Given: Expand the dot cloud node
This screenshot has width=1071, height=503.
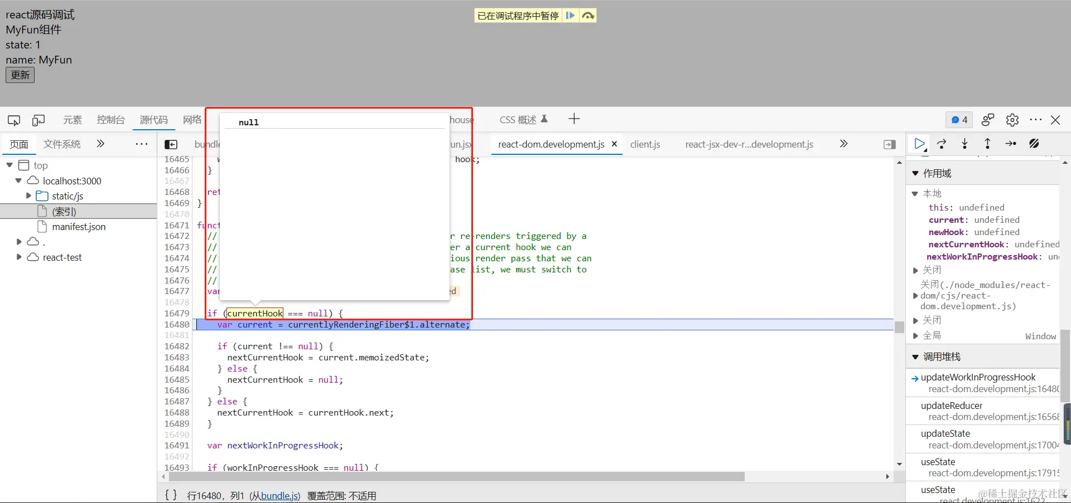Looking at the screenshot, I should tap(19, 241).
